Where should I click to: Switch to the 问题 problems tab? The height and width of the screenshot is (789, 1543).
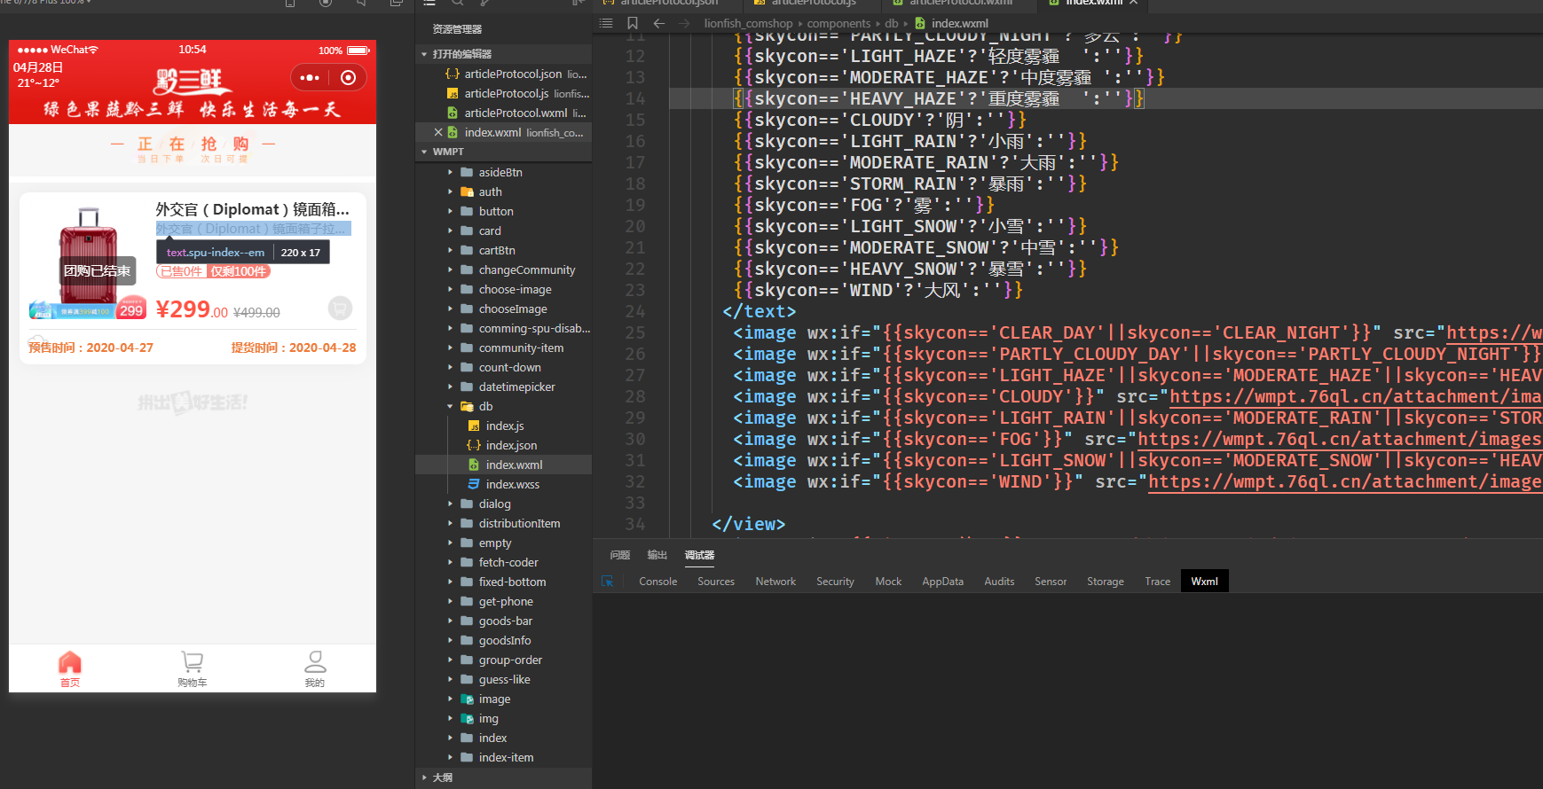[620, 555]
